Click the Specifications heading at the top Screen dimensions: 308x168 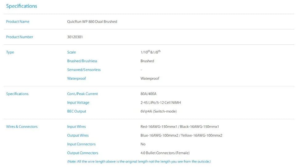click(22, 6)
